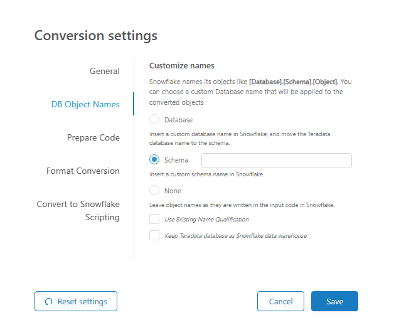Save the conversion settings
This screenshot has width=394, height=320.
click(x=334, y=301)
